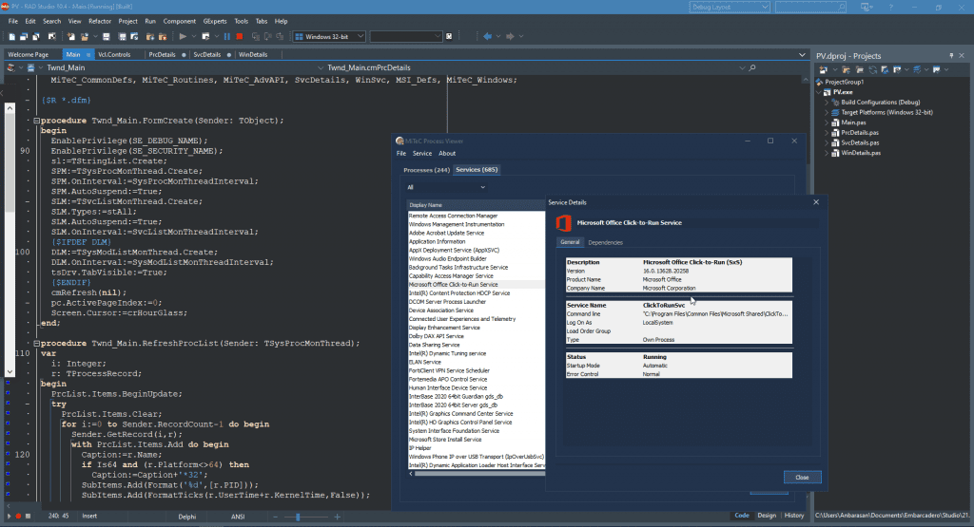Click the Open Project folder icon
Viewport: 974px width, 527px height.
coord(84,37)
